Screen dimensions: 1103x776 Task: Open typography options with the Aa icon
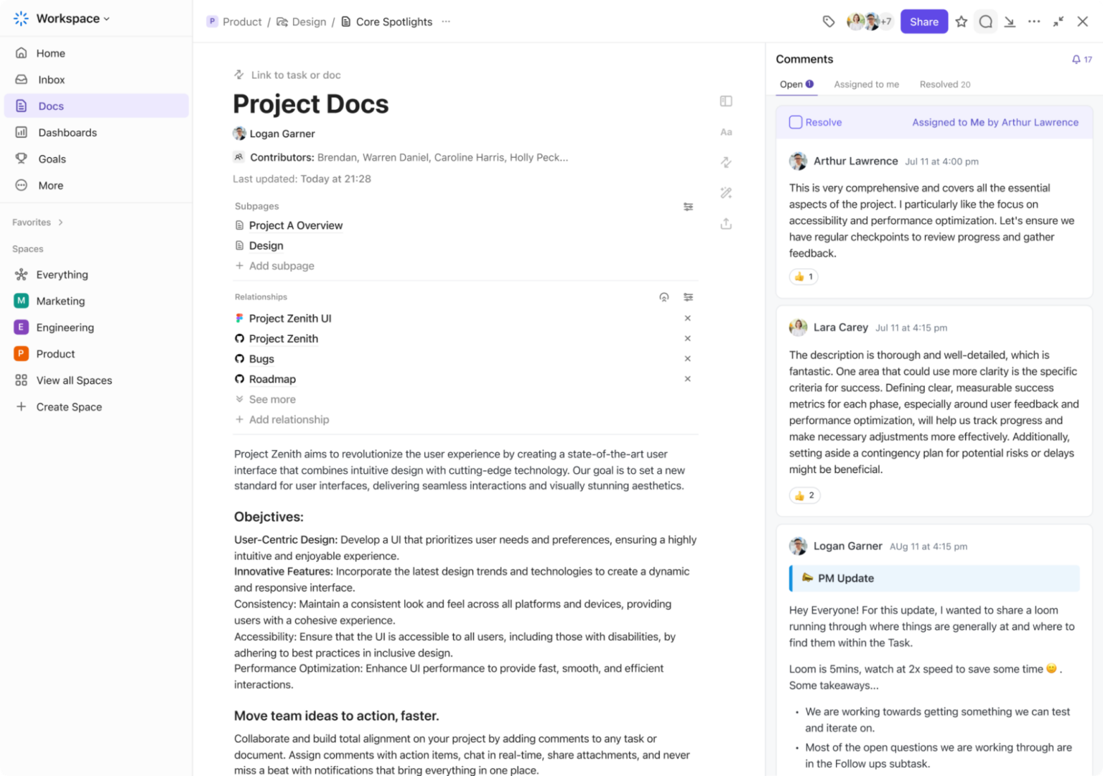click(x=725, y=132)
